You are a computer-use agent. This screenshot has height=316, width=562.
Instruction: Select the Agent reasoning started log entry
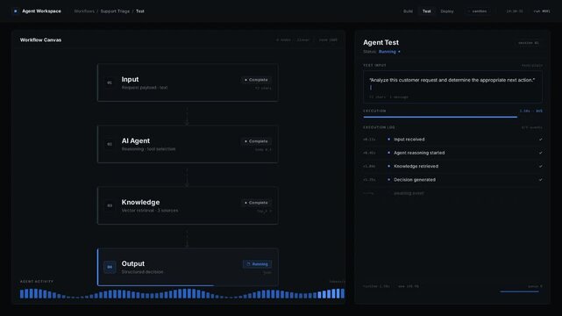[452, 153]
